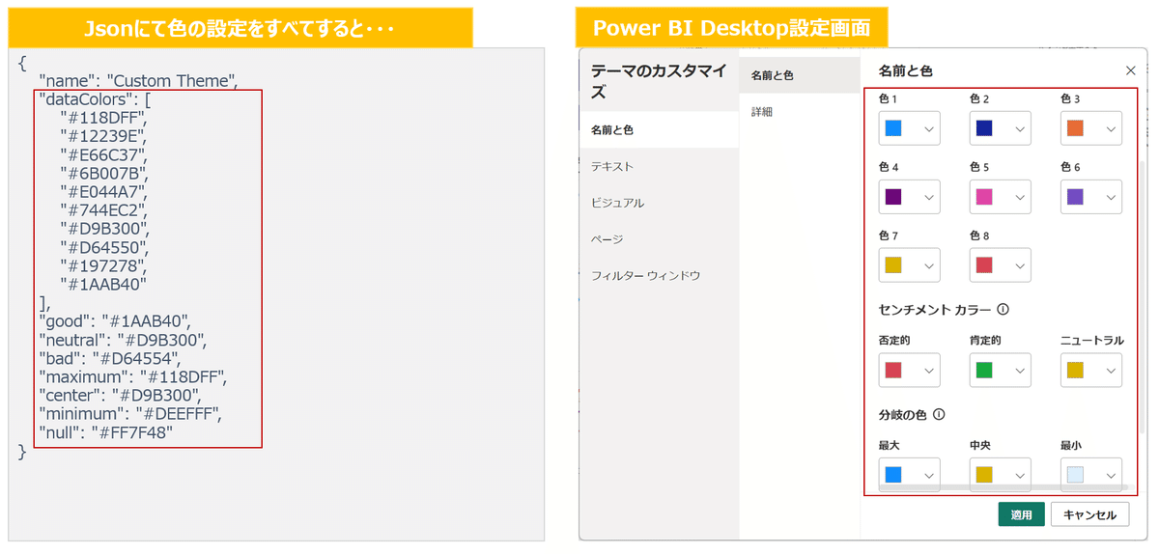Click the 肯定的 green swatch
This screenshot has width=1159, height=554.
coord(984,371)
